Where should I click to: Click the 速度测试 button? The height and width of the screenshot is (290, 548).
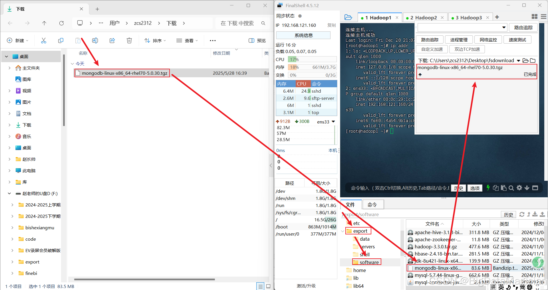517,40
